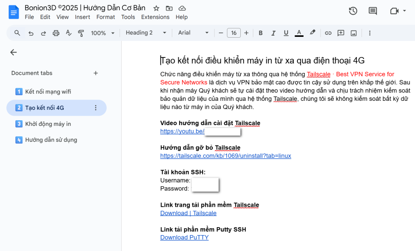This screenshot has width=415, height=251.
Task: Add a new document tab
Action: tap(96, 73)
